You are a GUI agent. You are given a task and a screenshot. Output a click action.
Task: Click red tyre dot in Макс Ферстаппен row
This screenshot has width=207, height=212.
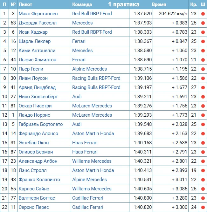tap(203, 14)
